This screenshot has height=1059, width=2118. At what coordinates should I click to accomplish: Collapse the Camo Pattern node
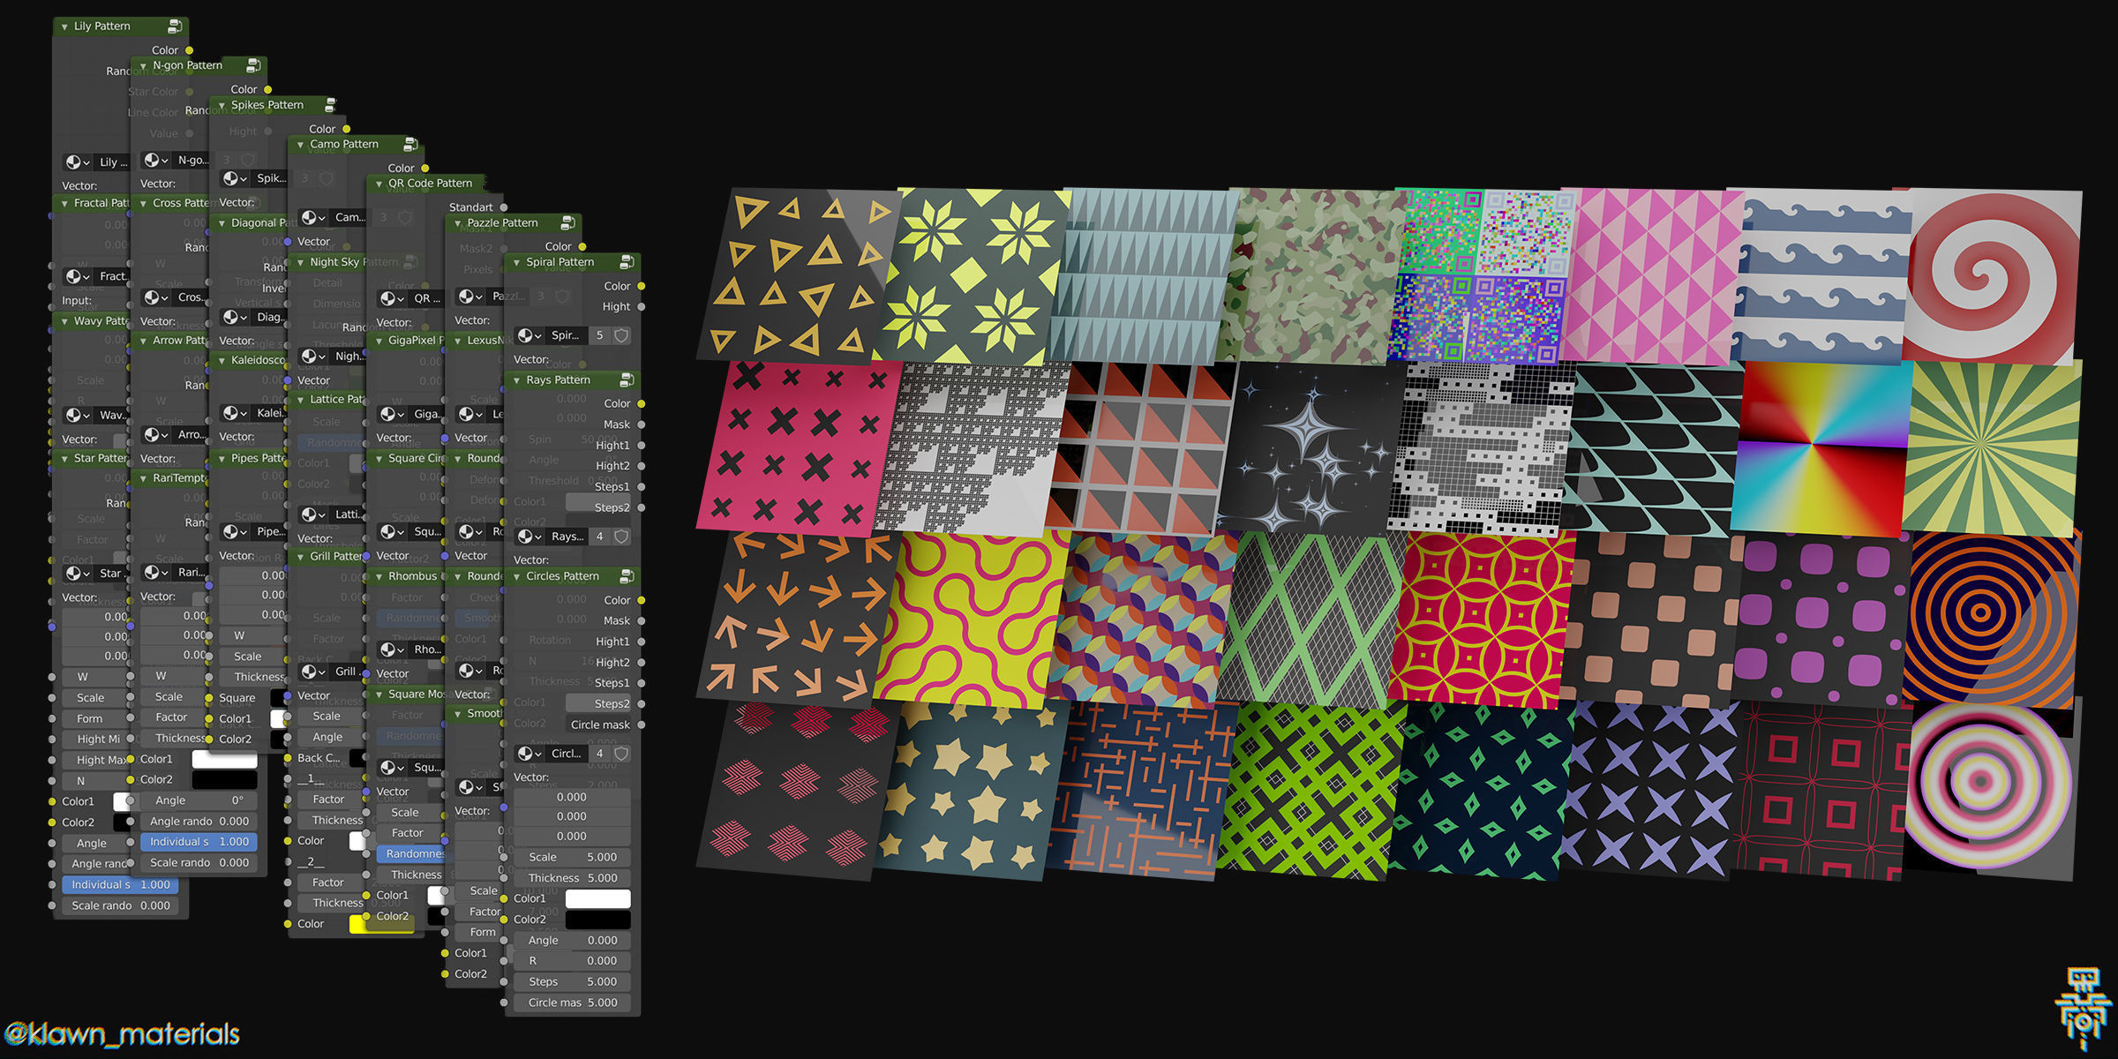(300, 144)
